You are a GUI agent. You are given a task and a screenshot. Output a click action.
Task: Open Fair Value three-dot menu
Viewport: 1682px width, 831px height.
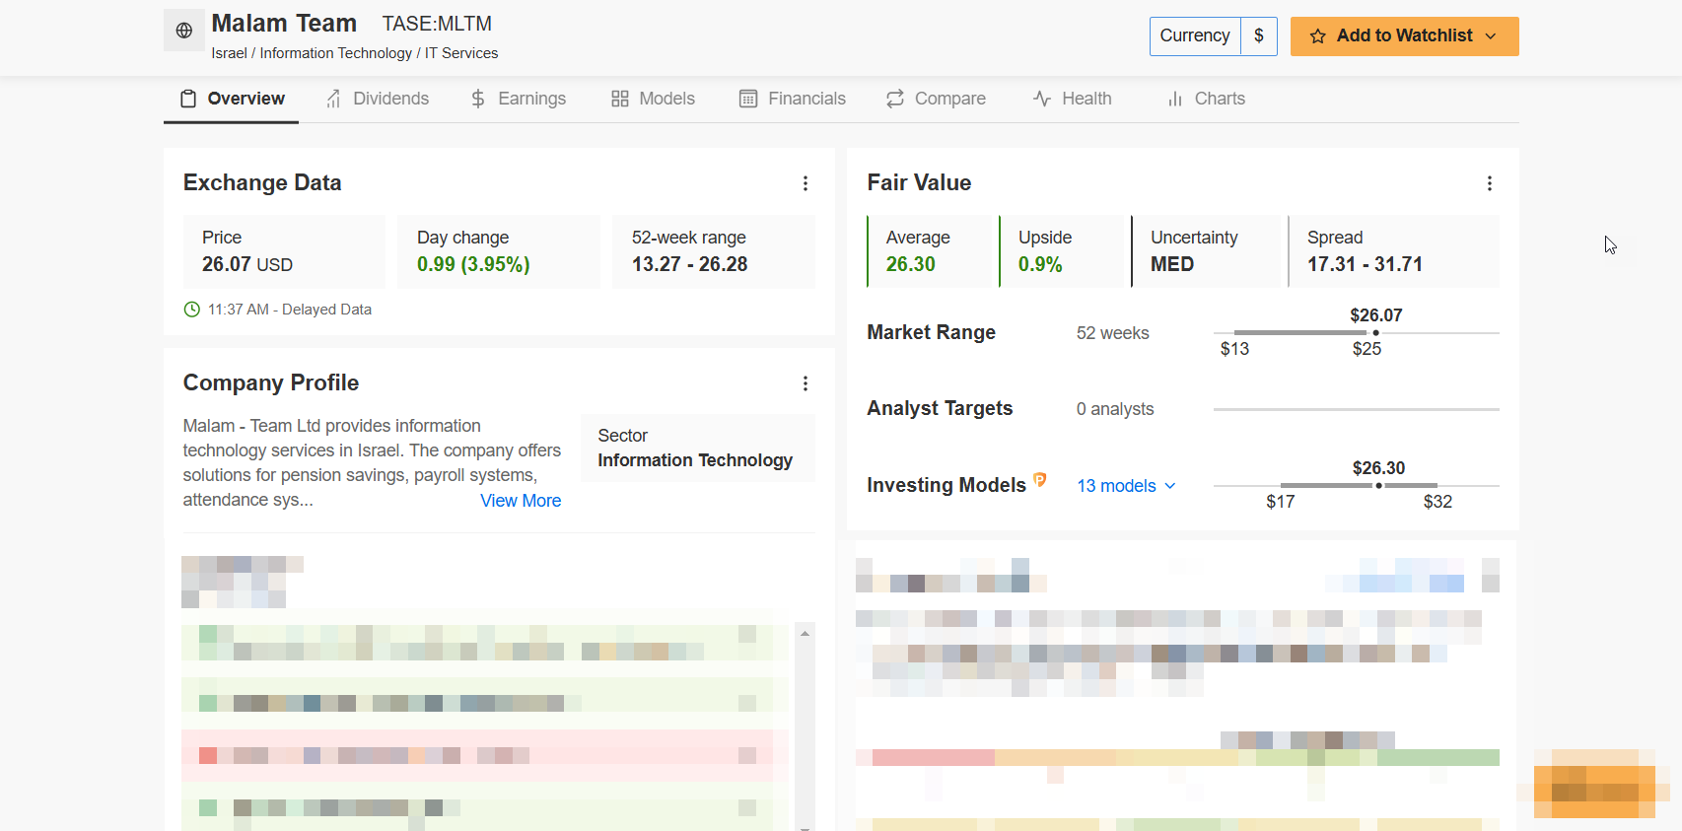point(1490,183)
